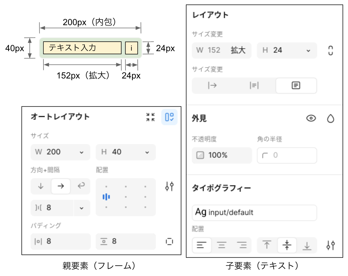Viewport: 348px width, 276px height.
Task: Open the frame width 200 dropdown
Action: point(82,152)
